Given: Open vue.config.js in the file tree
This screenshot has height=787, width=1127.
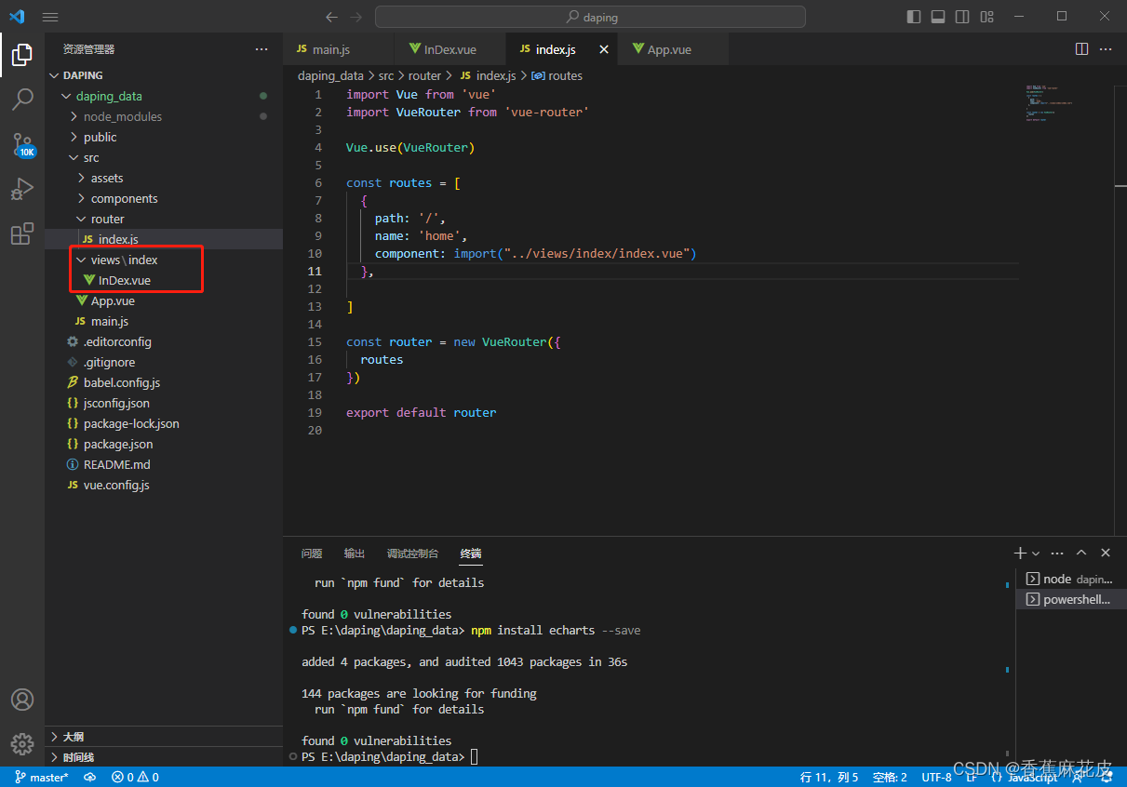Looking at the screenshot, I should 164,485.
